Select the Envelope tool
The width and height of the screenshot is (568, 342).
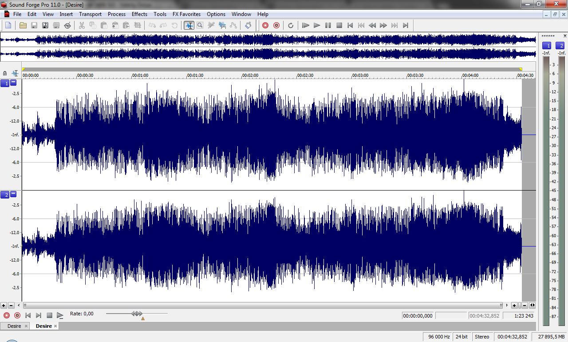(233, 25)
